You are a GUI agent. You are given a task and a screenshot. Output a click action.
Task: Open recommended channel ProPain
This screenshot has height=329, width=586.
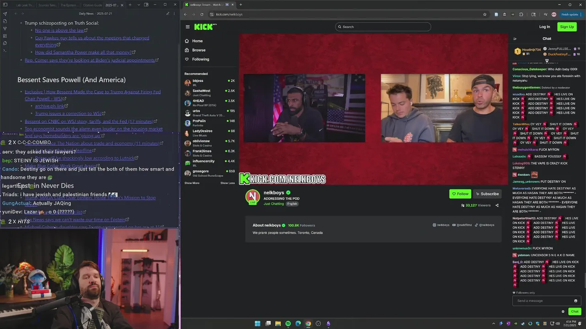point(210,123)
